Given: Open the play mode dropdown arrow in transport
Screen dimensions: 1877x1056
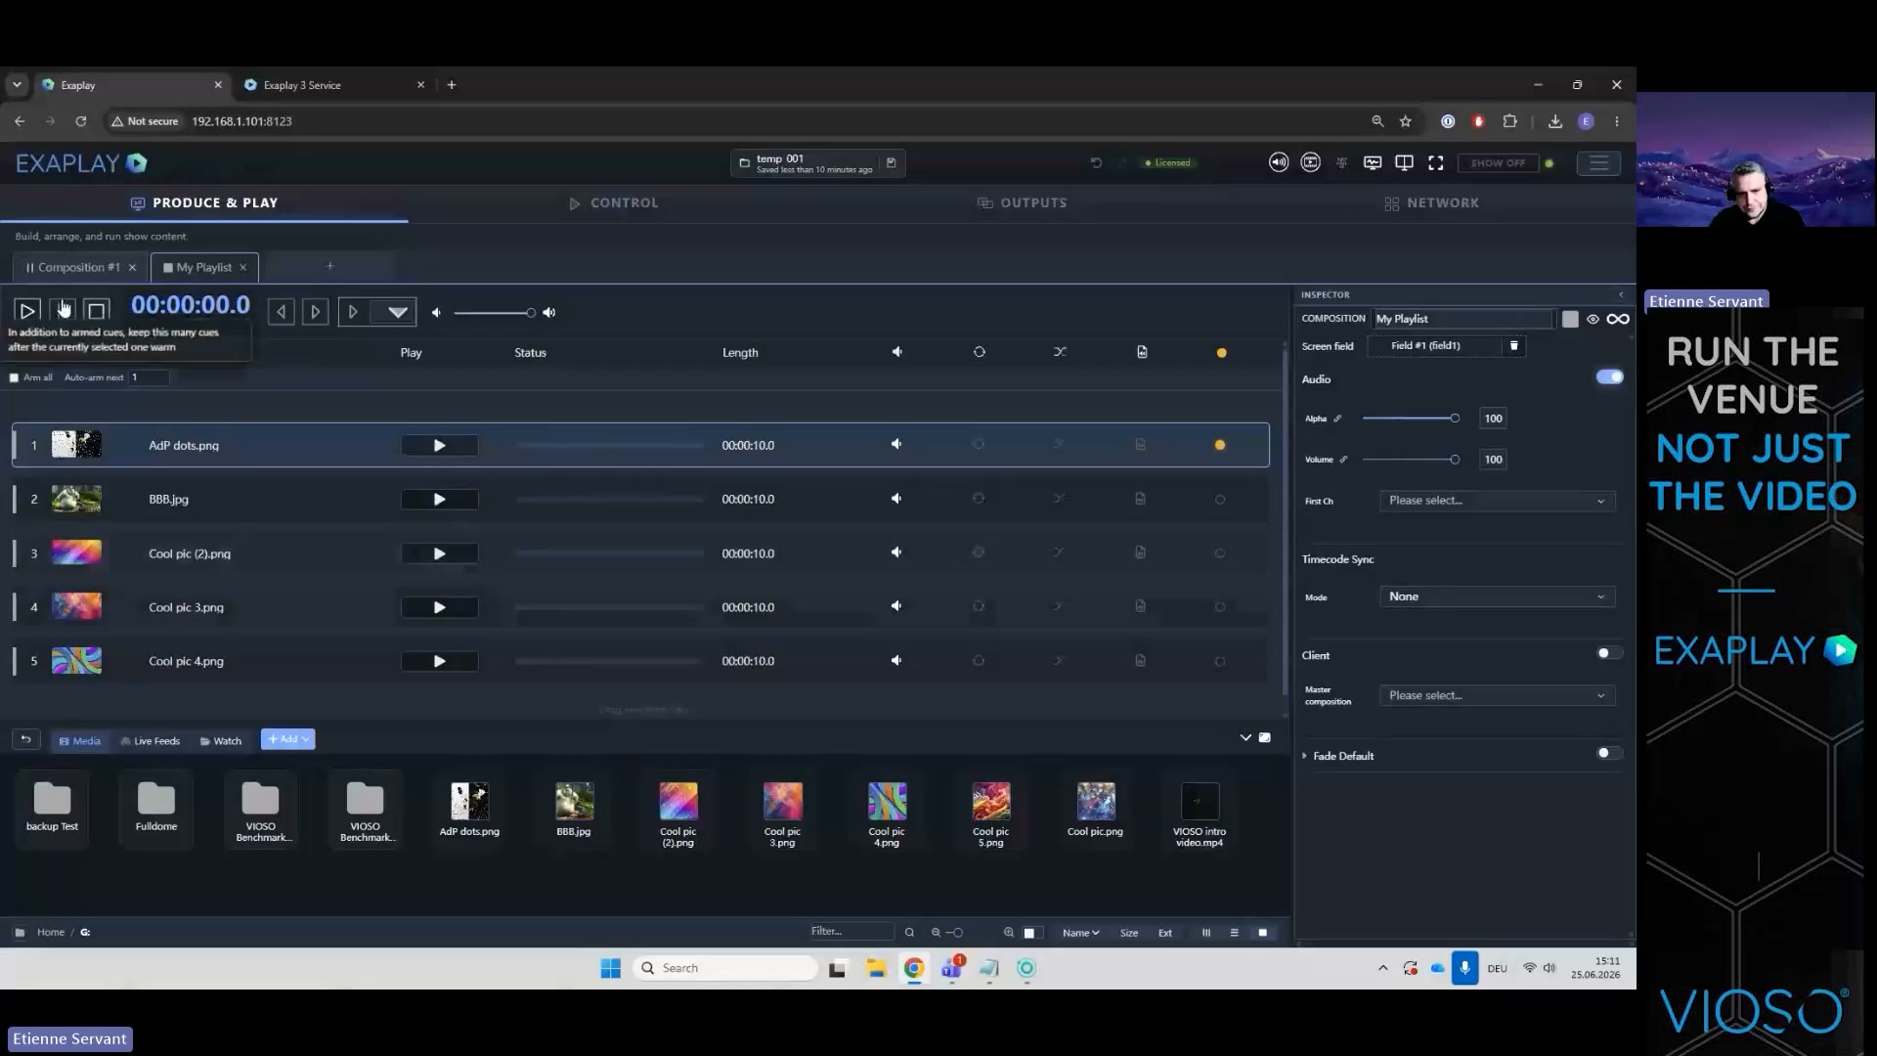Looking at the screenshot, I should pyautogui.click(x=397, y=312).
